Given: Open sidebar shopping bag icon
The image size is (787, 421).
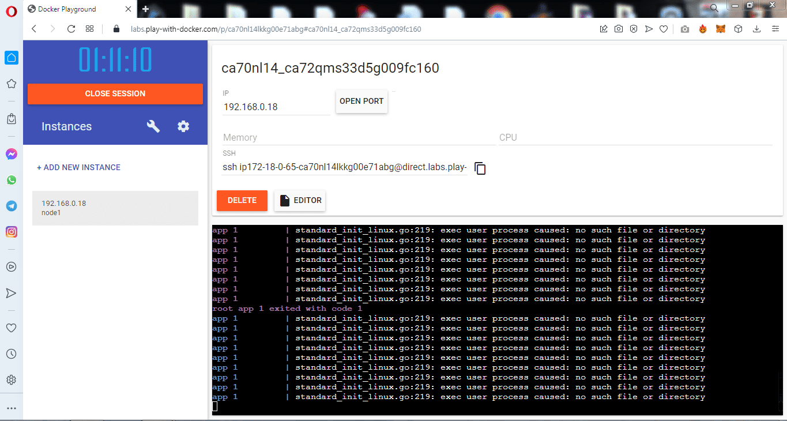Looking at the screenshot, I should pyautogui.click(x=11, y=119).
